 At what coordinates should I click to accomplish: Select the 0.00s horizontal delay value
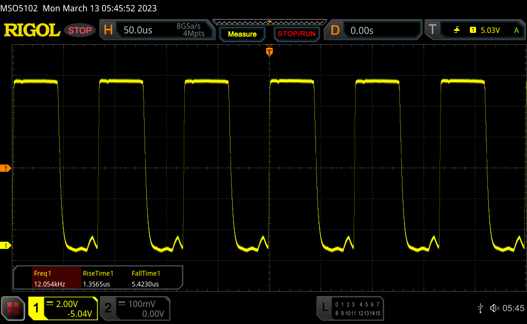362,30
